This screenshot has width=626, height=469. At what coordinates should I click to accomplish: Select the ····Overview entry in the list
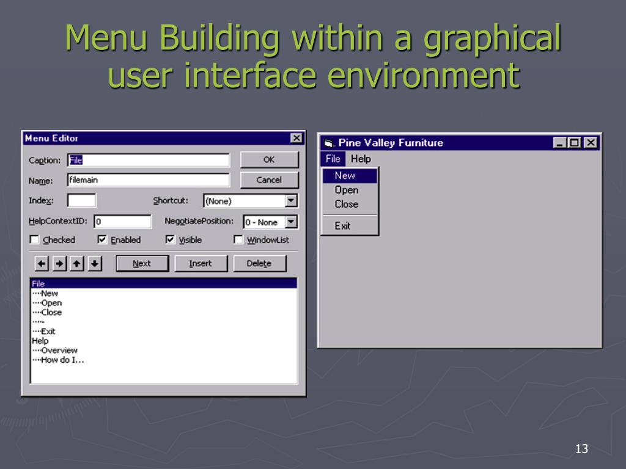click(x=164, y=351)
